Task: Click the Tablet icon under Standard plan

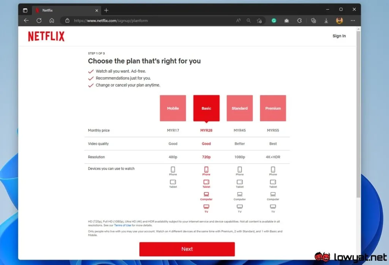Action: tap(240, 182)
